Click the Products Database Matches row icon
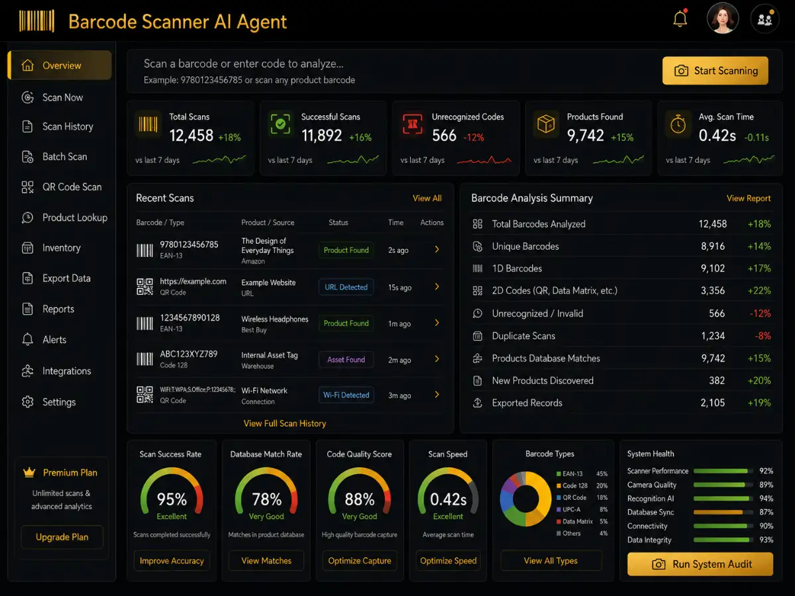Image resolution: width=795 pixels, height=596 pixels. [x=478, y=358]
